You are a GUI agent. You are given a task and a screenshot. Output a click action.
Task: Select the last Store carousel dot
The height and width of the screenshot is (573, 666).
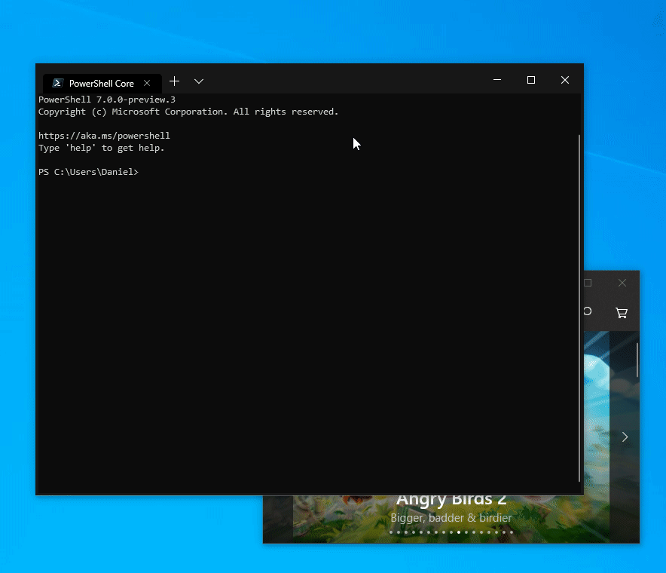click(512, 532)
